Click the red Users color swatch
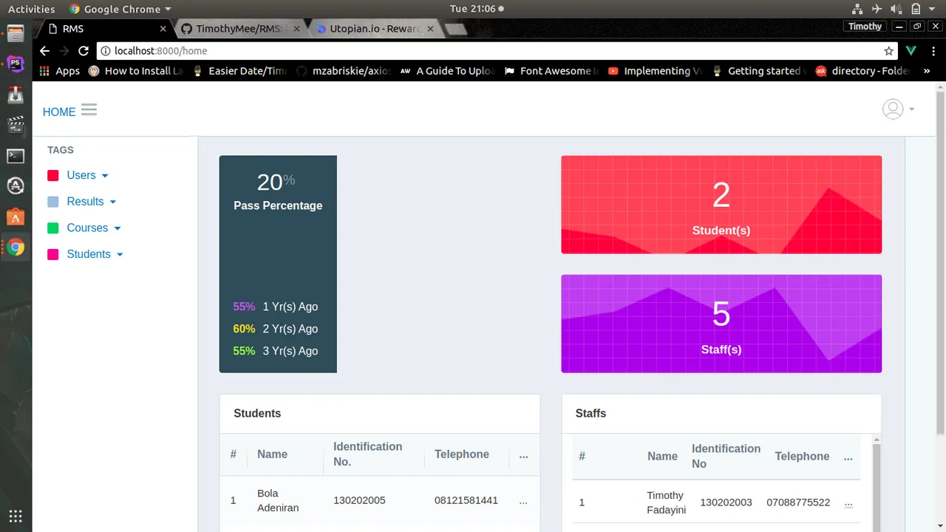Viewport: 946px width, 532px height. pyautogui.click(x=53, y=176)
